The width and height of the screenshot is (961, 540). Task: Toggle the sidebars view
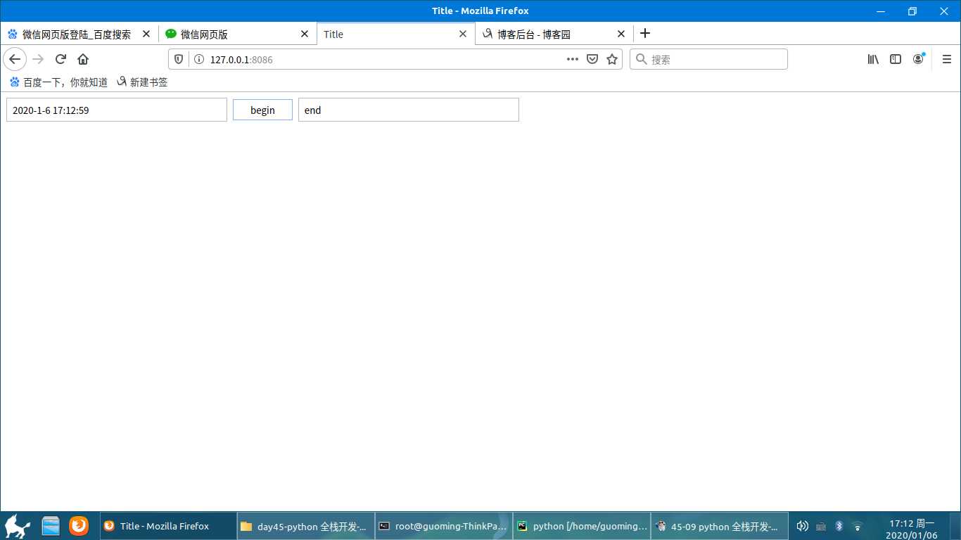tap(896, 60)
